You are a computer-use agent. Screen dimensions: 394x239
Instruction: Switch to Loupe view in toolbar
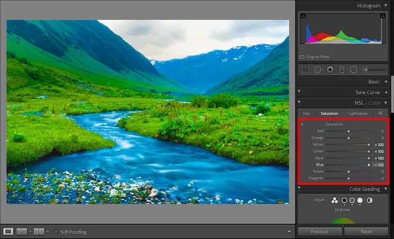point(8,232)
